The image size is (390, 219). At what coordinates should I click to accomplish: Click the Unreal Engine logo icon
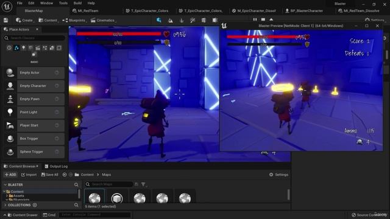coord(7,6)
